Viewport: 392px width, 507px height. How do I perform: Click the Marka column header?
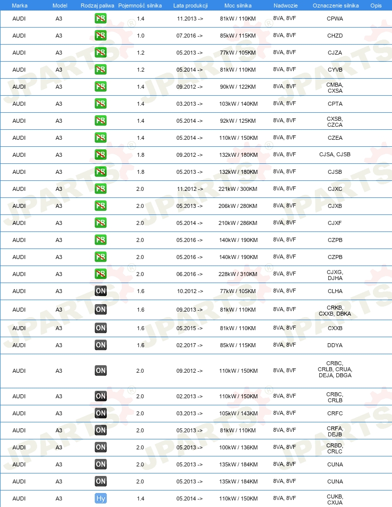click(20, 6)
